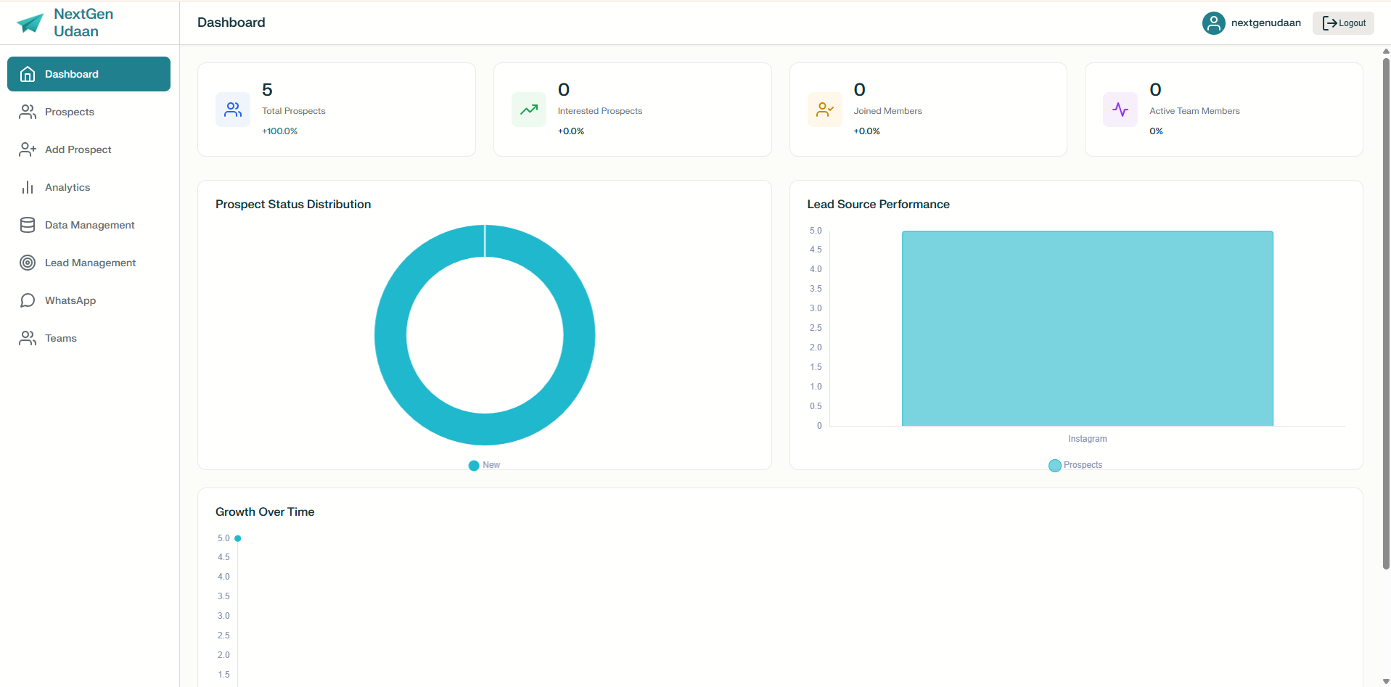Select the Dashboard home icon in the sidebar
Screen dimensions: 1391x687
coord(27,73)
